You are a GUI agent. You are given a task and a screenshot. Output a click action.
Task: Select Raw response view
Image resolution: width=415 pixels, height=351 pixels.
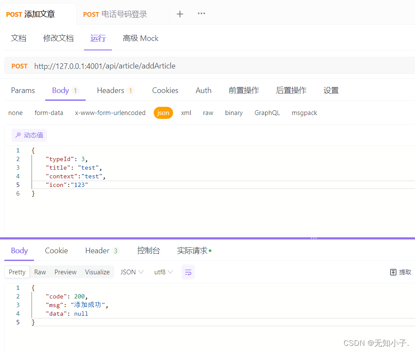[40, 272]
